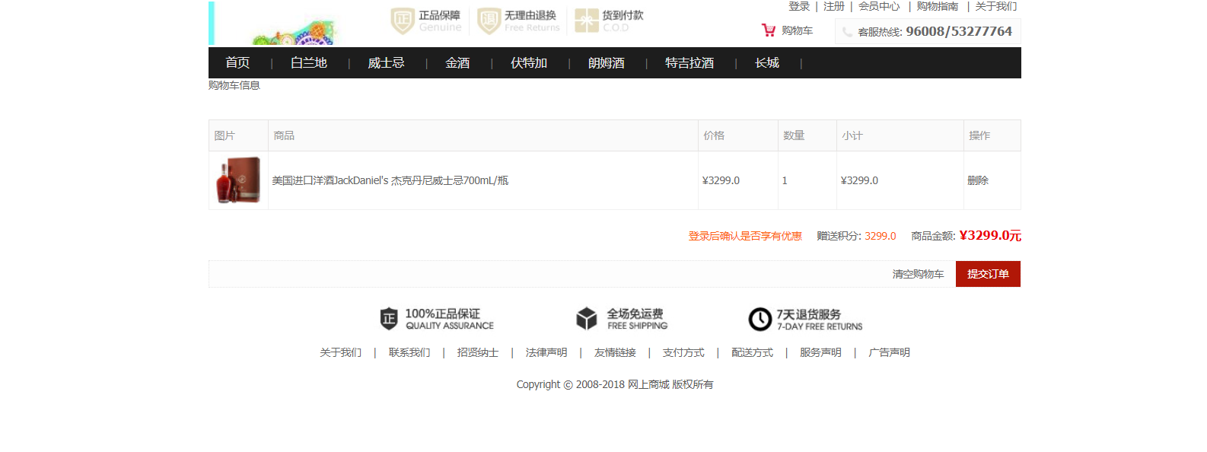Screen dimensions: 1207x452
Task: Open 关于我们 in footer links
Action: tap(340, 352)
